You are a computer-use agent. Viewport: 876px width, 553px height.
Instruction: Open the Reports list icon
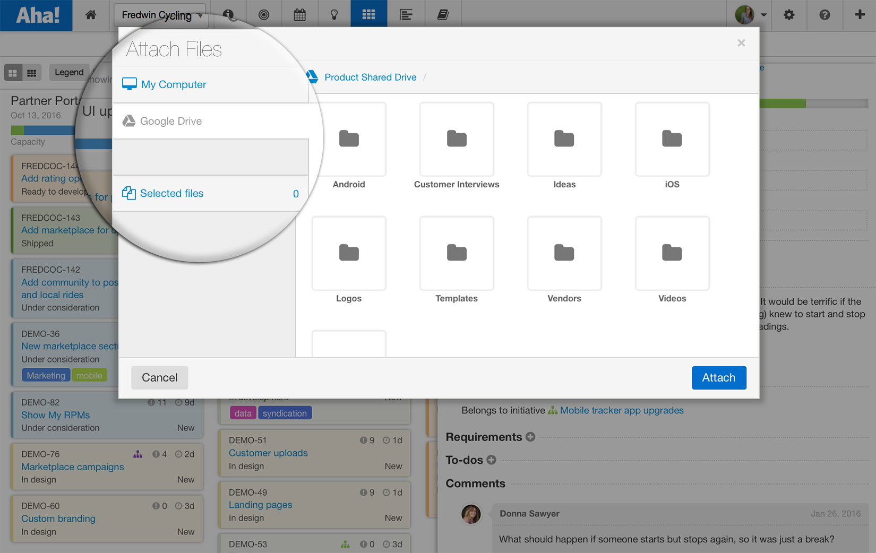click(406, 15)
